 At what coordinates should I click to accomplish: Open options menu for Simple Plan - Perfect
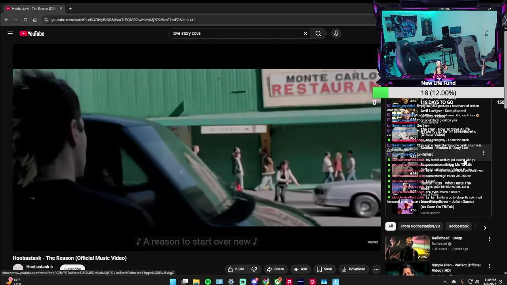[489, 266]
